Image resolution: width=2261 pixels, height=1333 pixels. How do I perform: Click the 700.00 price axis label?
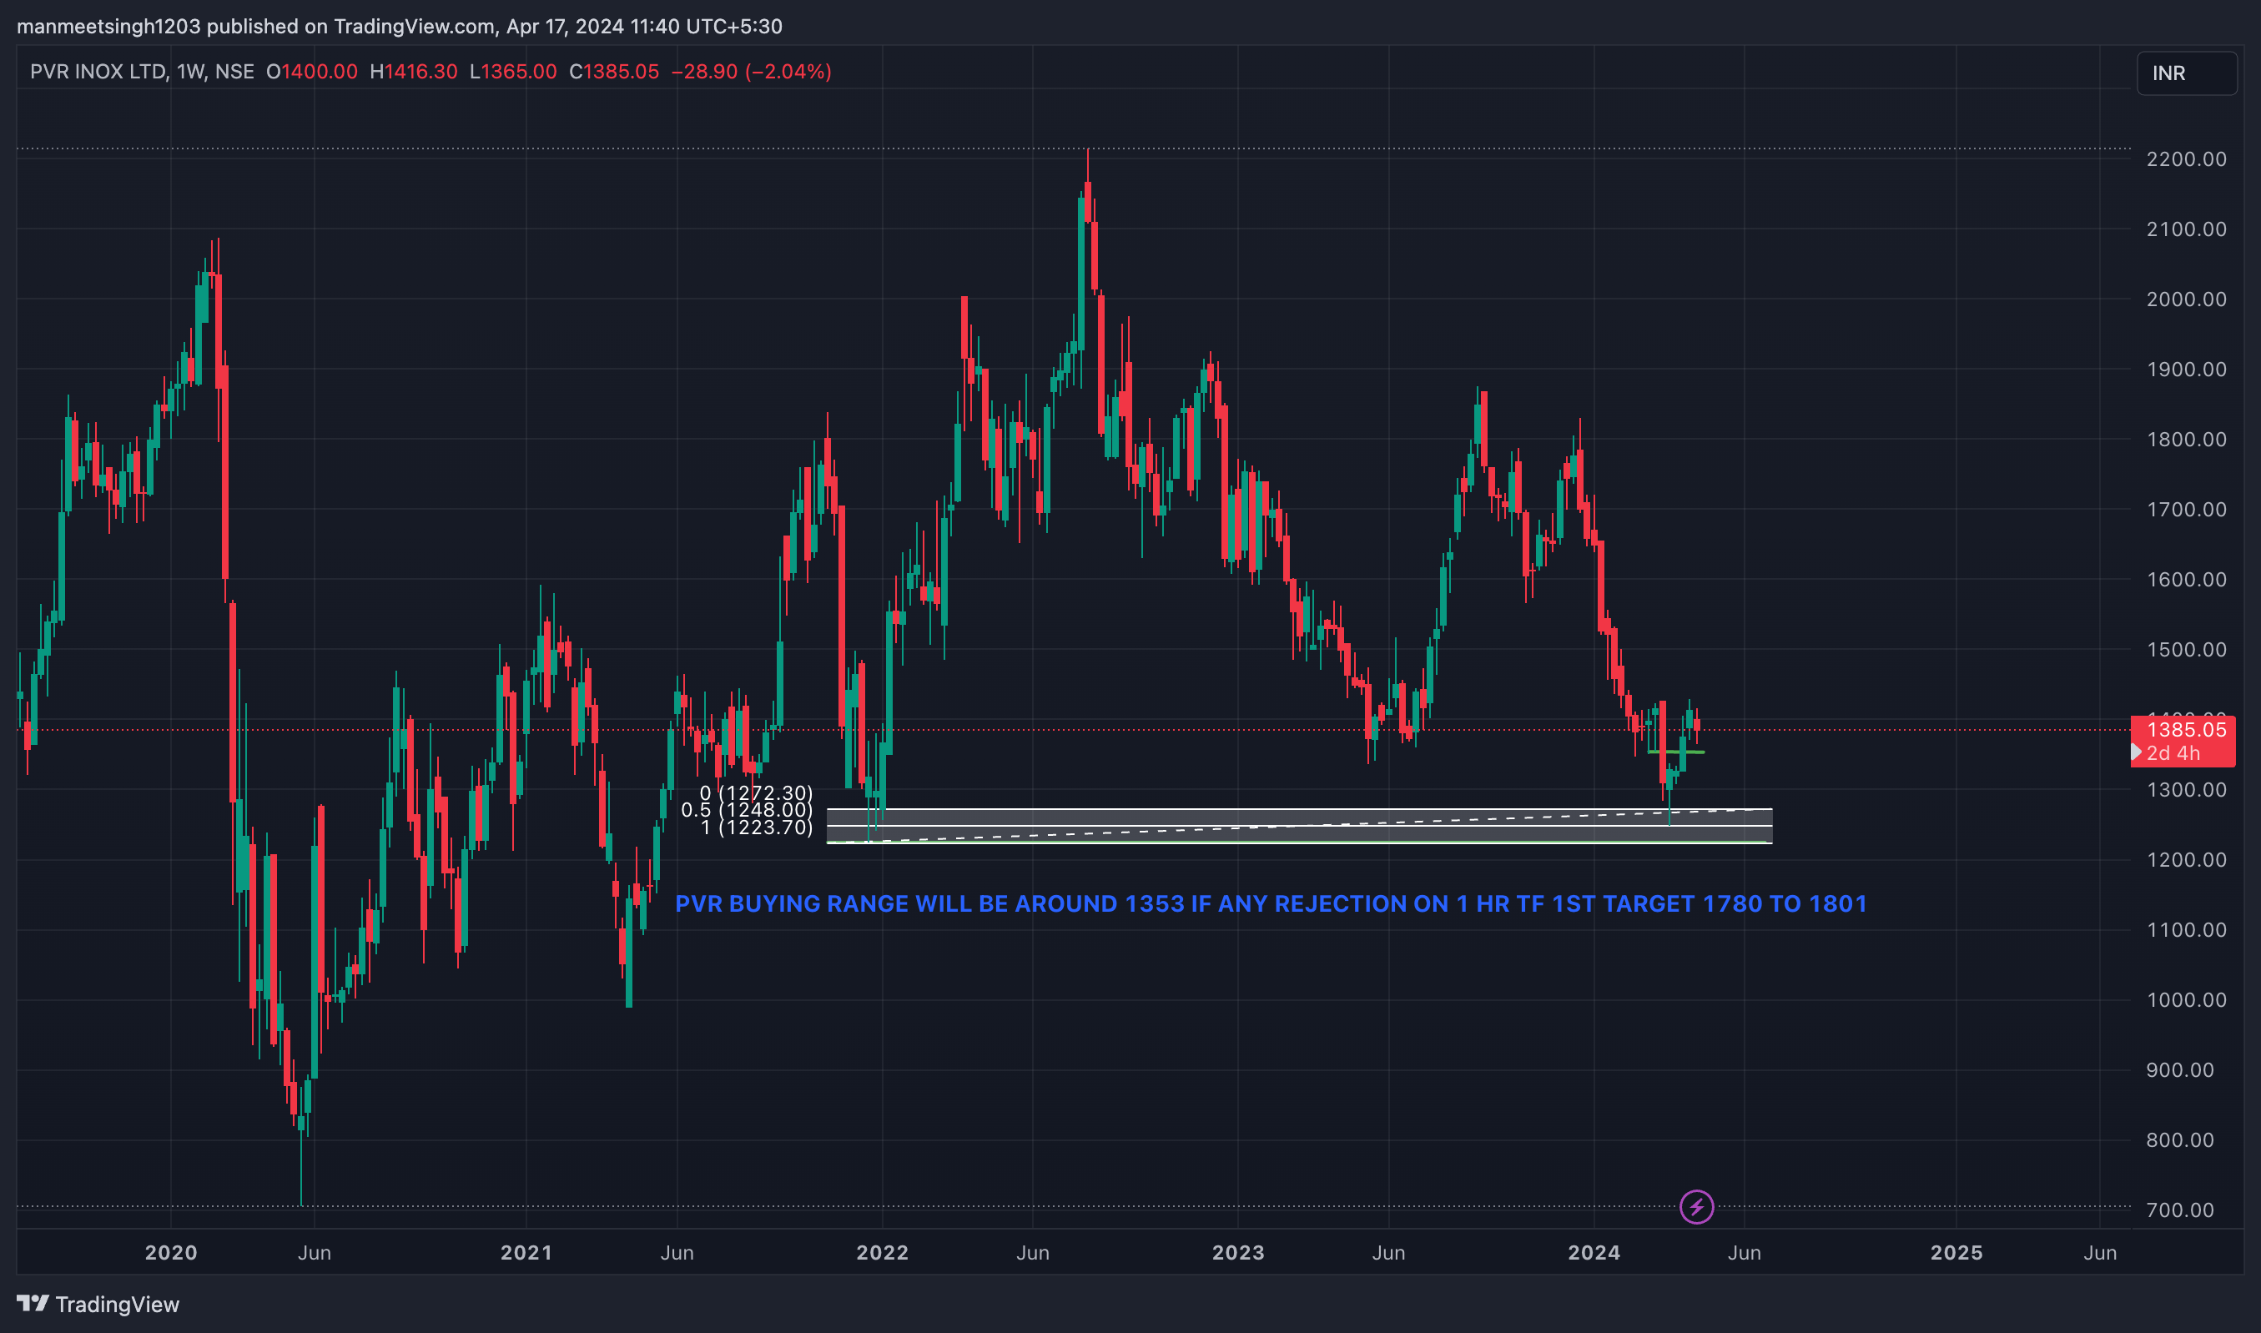2180,1210
